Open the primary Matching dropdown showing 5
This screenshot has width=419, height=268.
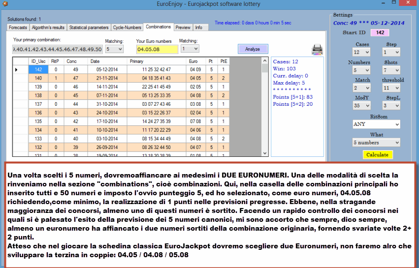pyautogui.click(x=114, y=49)
